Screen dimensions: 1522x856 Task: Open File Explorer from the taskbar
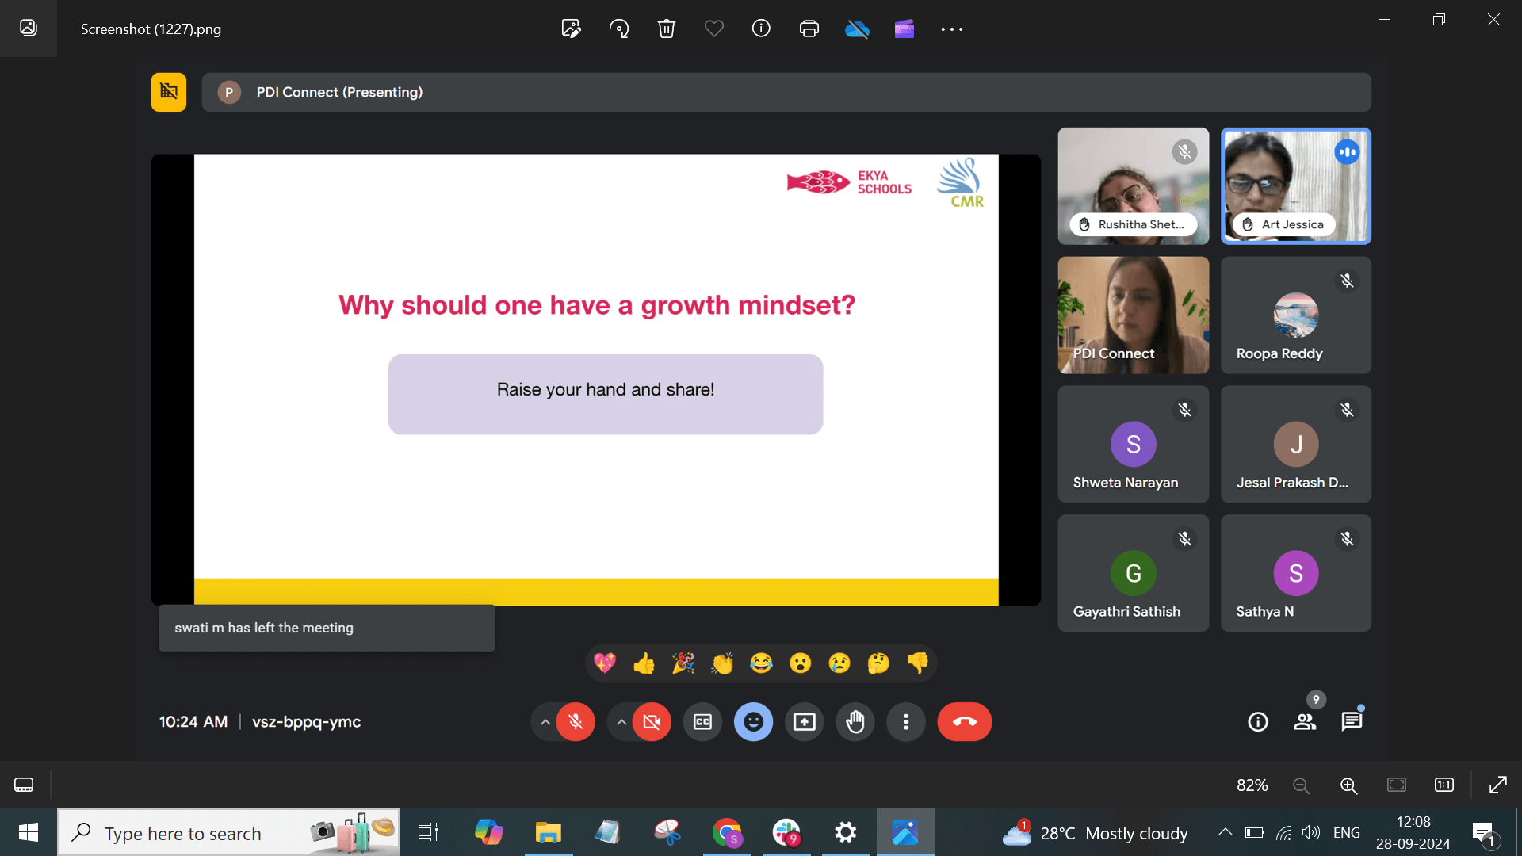(x=548, y=832)
